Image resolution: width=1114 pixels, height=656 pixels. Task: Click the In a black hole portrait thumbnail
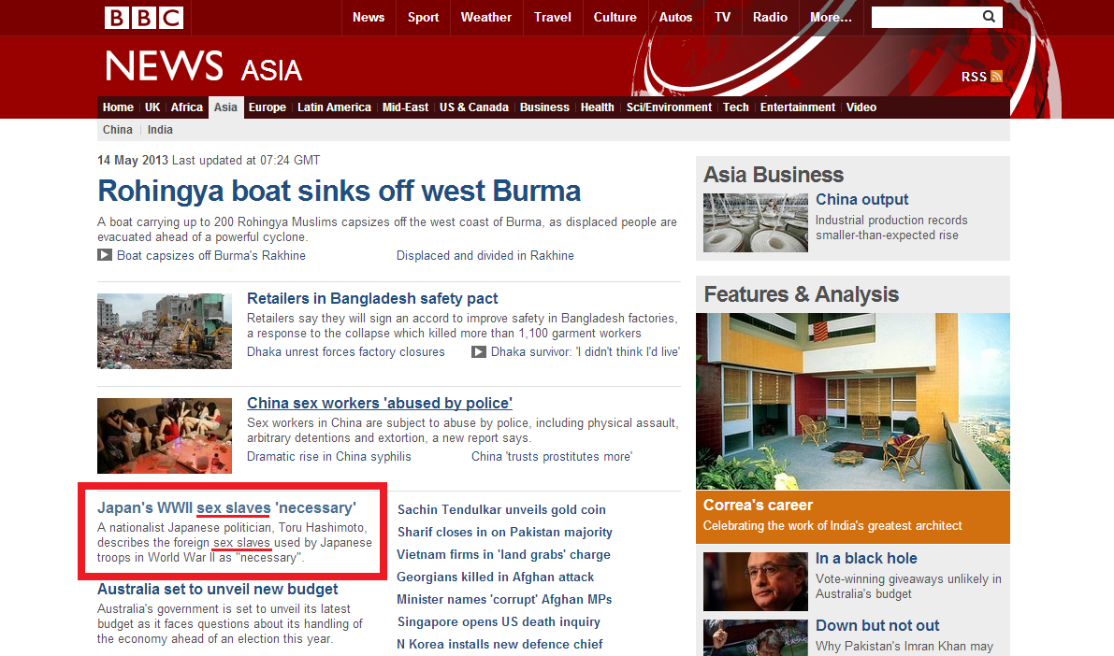(x=755, y=581)
